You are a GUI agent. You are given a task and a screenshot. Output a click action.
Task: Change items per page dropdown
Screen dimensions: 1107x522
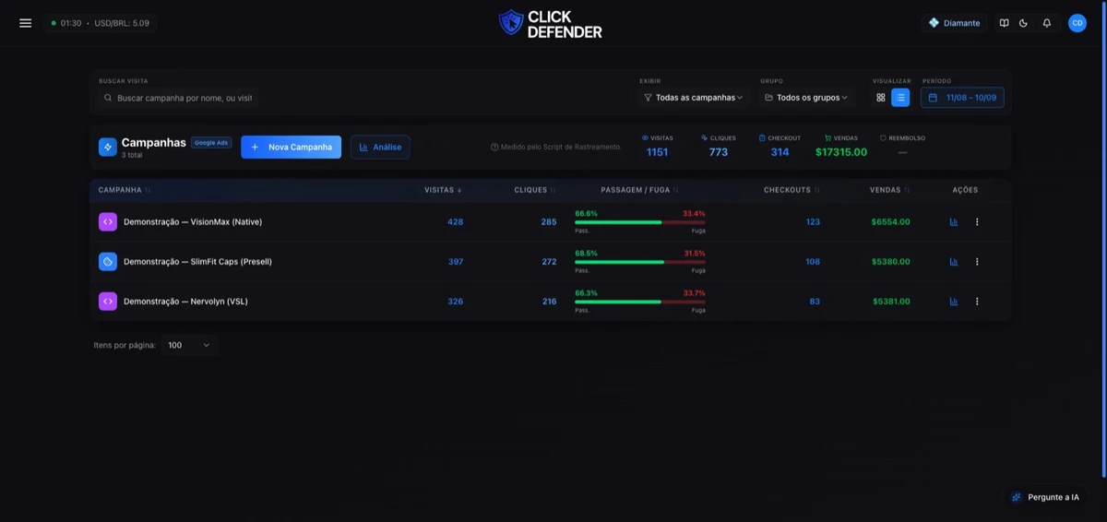coord(189,345)
